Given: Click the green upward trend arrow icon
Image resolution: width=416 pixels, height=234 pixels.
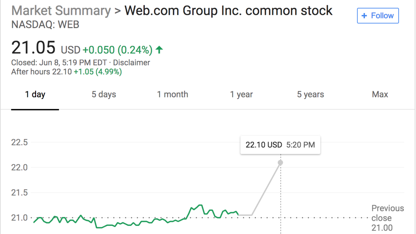Looking at the screenshot, I should pyautogui.click(x=159, y=50).
